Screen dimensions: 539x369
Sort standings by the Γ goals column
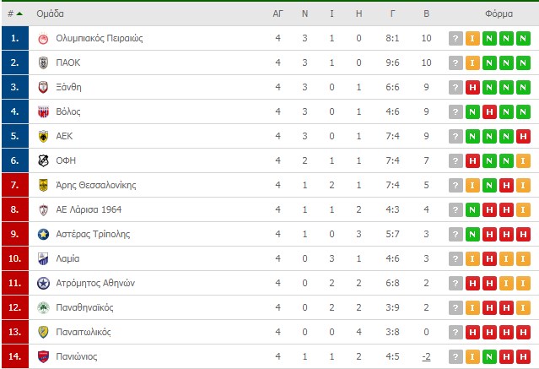pos(392,14)
